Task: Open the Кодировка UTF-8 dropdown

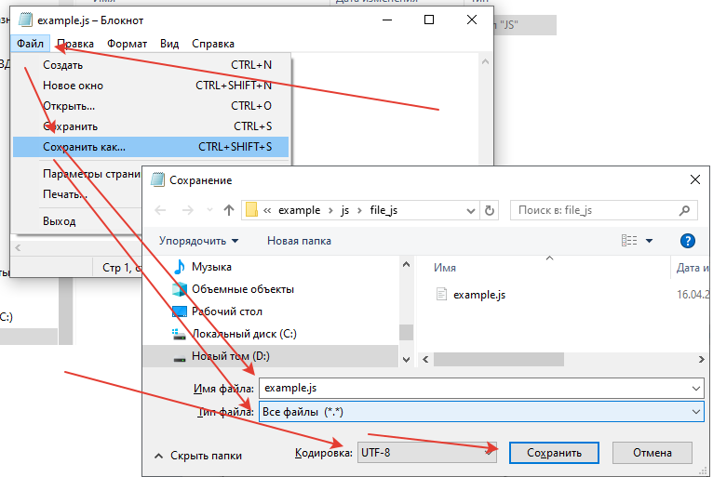Action: (x=421, y=453)
